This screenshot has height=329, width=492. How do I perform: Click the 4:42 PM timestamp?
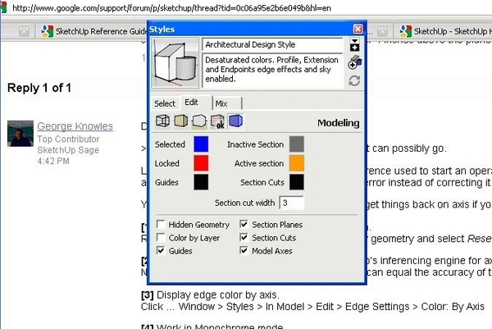pos(53,161)
